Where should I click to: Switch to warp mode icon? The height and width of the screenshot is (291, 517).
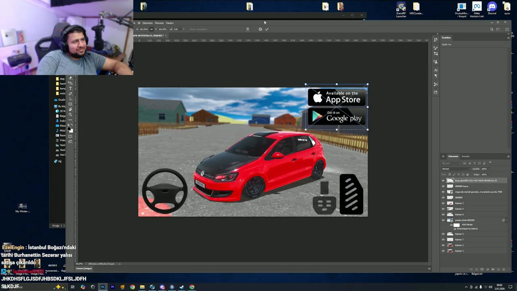[248, 29]
